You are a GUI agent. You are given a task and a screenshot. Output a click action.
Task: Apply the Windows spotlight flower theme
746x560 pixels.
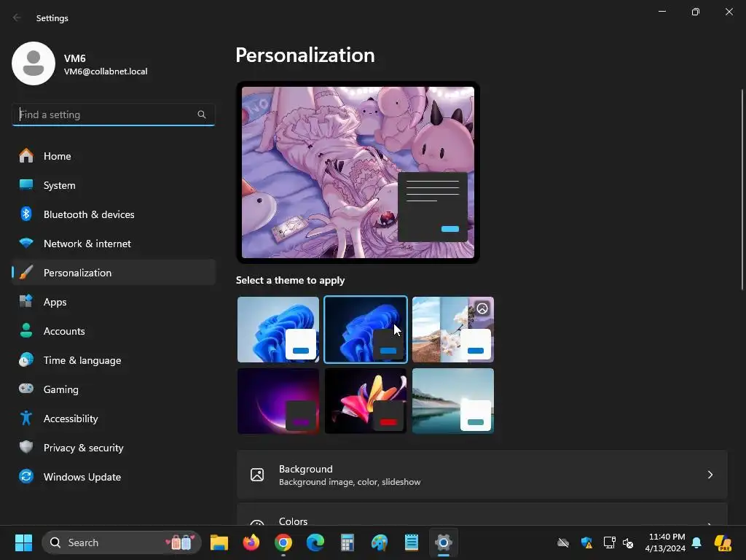[x=453, y=330]
